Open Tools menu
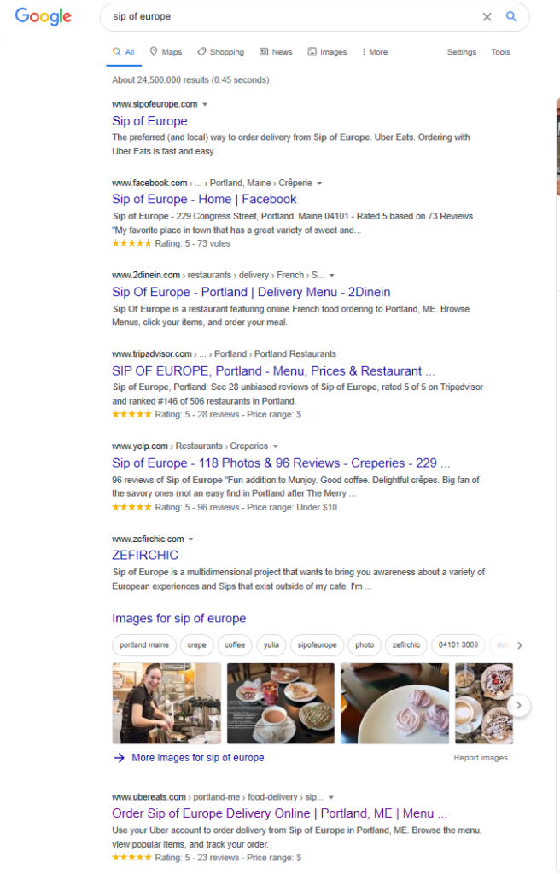 500,52
